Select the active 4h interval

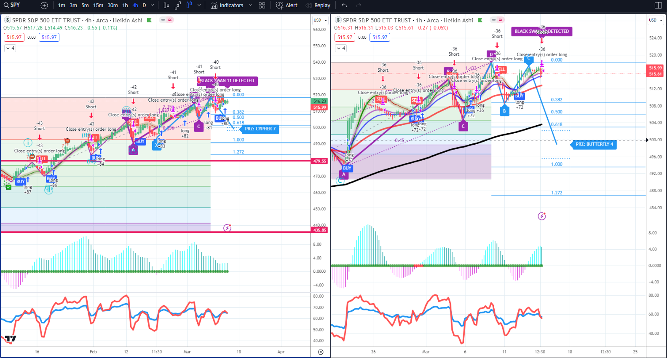pos(135,5)
